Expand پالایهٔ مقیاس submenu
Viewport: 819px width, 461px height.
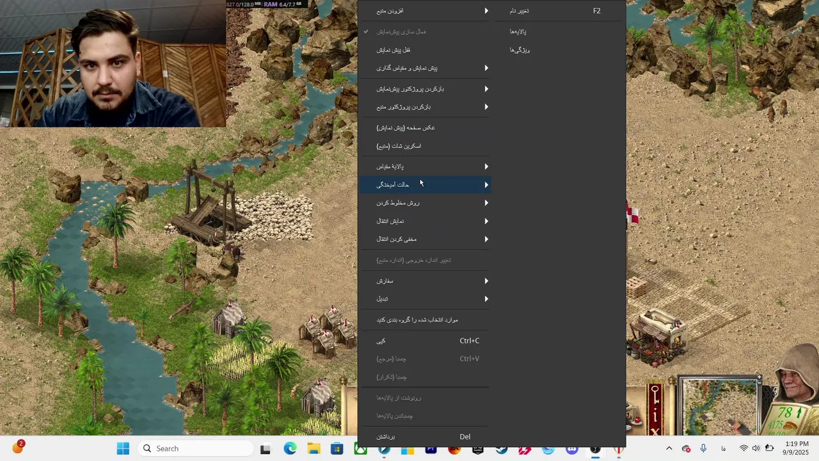point(425,166)
